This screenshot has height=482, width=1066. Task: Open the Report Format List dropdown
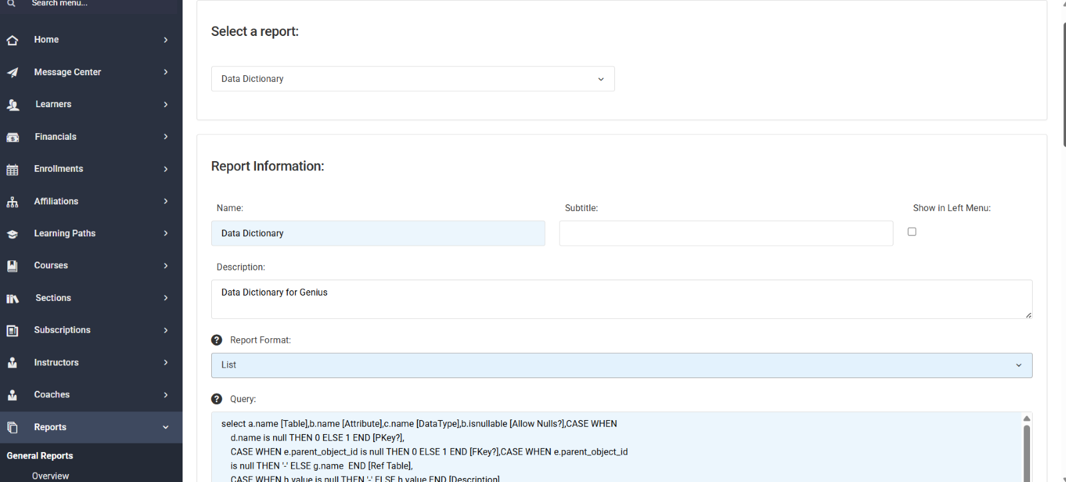coord(621,365)
